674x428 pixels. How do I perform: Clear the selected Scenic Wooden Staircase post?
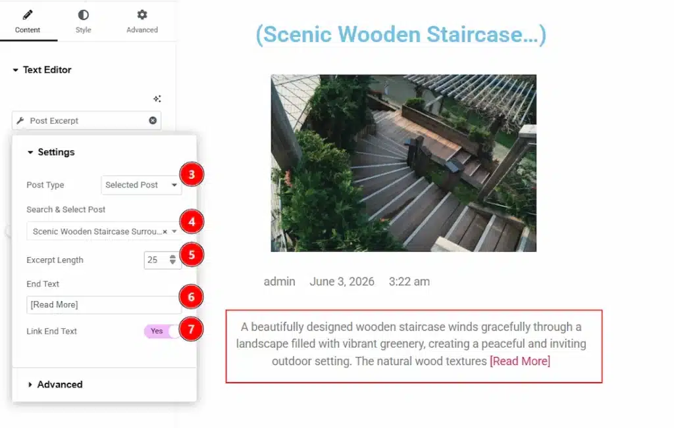(165, 232)
